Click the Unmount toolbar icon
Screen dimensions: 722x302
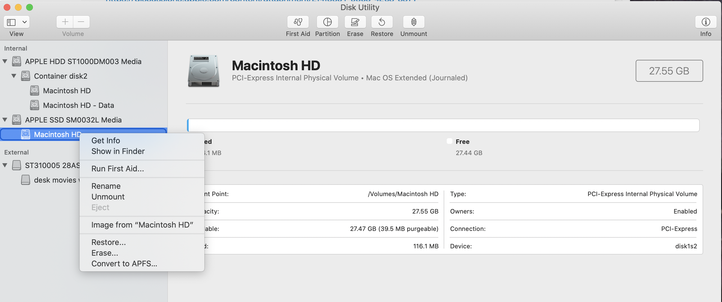point(414,22)
